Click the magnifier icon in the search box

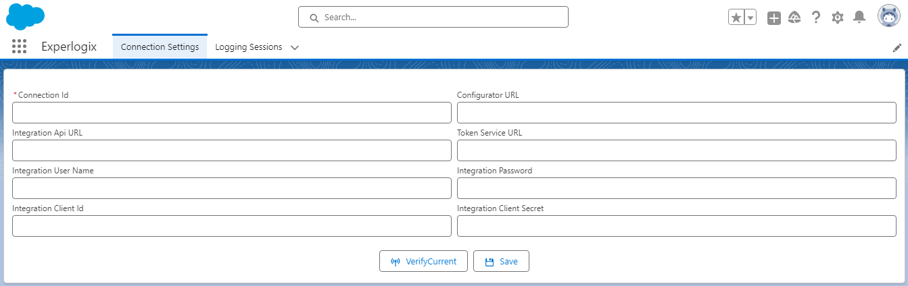pos(314,18)
